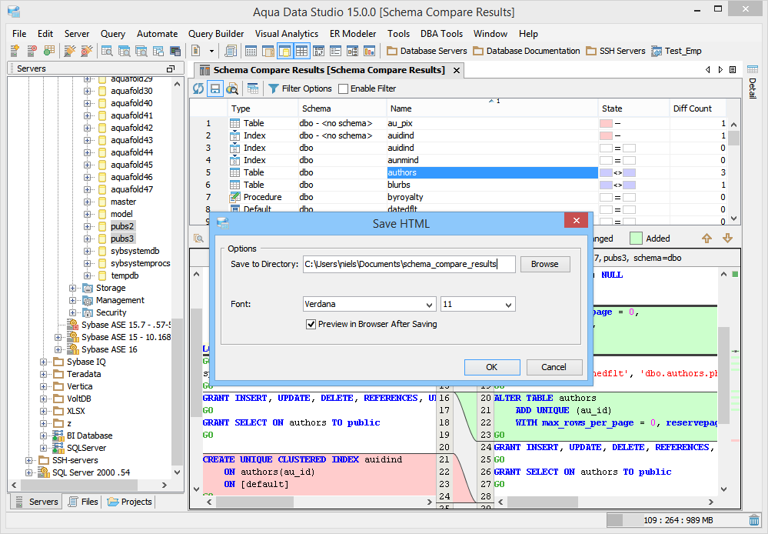Toggle the Enable Filter checkbox
This screenshot has height=534, width=768.
pos(344,88)
